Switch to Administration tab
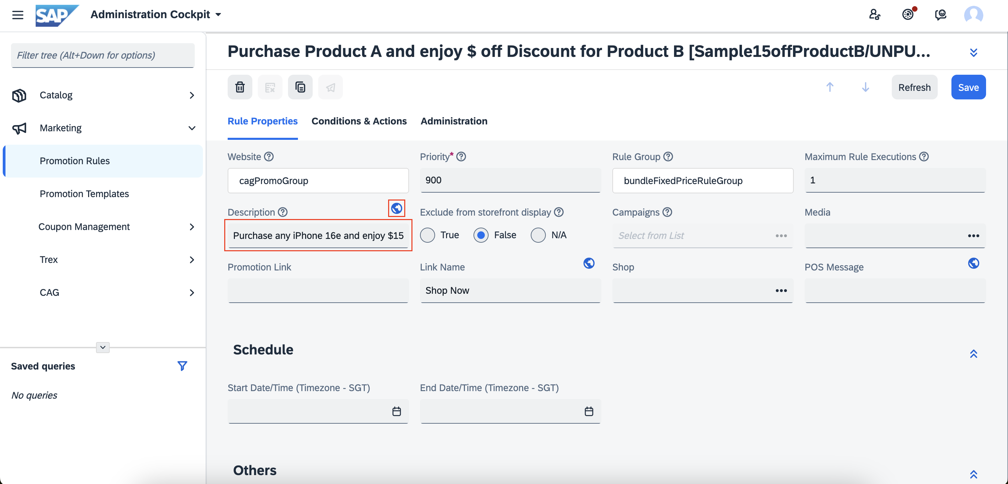1008x484 pixels. pyautogui.click(x=454, y=121)
